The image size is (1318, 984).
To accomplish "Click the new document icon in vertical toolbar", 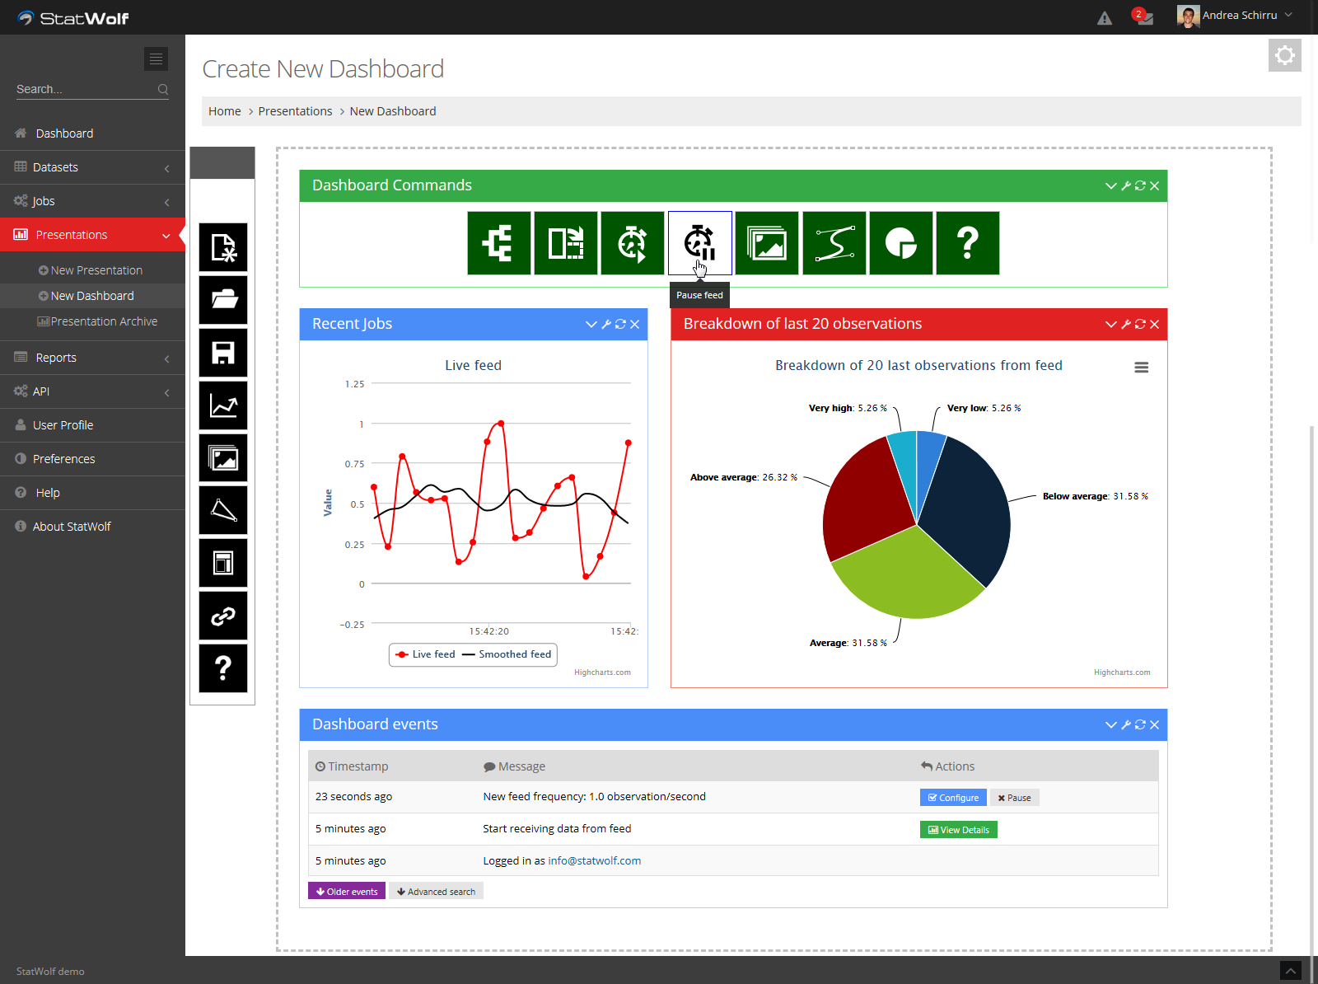I will pyautogui.click(x=223, y=247).
